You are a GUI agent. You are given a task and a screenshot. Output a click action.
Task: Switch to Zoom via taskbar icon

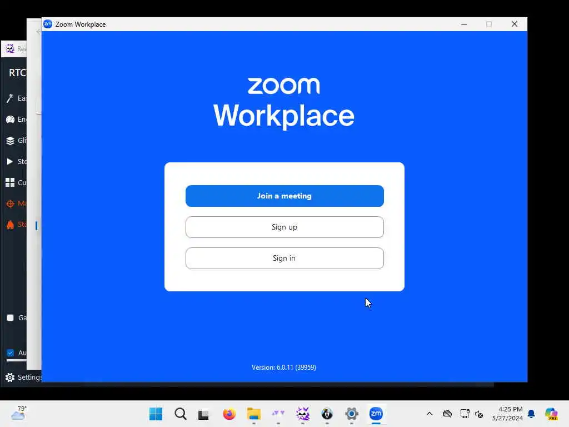pos(376,414)
